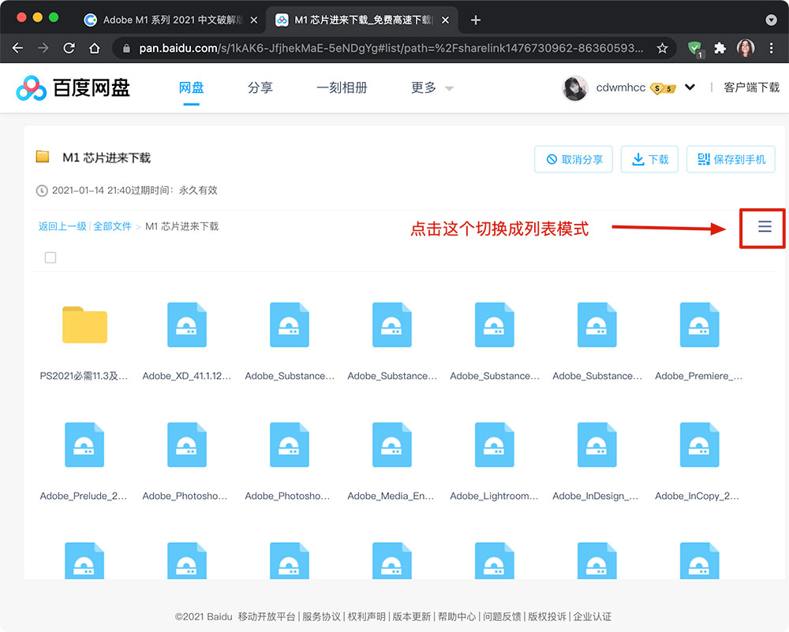
Task: Go forward in browser history
Action: [x=43, y=48]
